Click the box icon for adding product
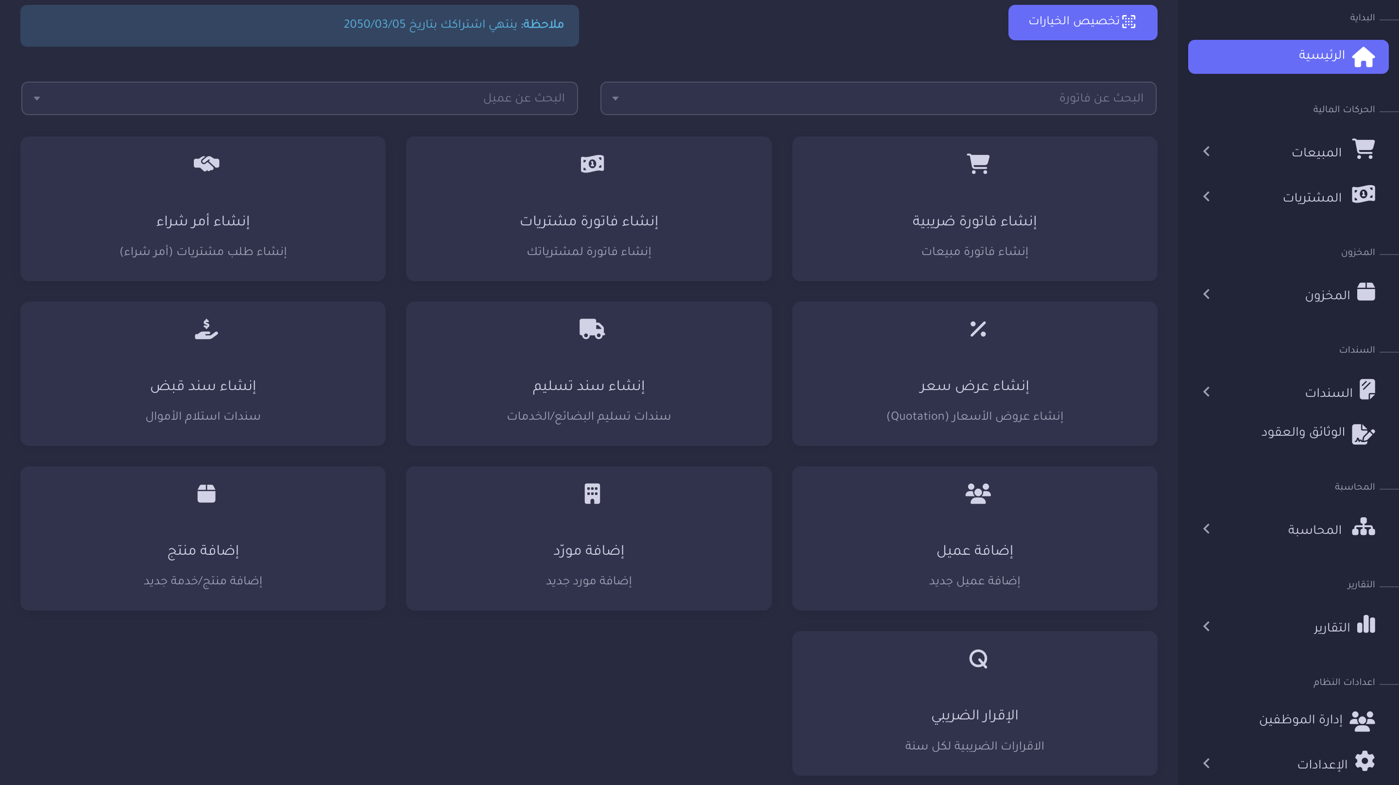Screen dimensions: 1399x785 [206, 493]
